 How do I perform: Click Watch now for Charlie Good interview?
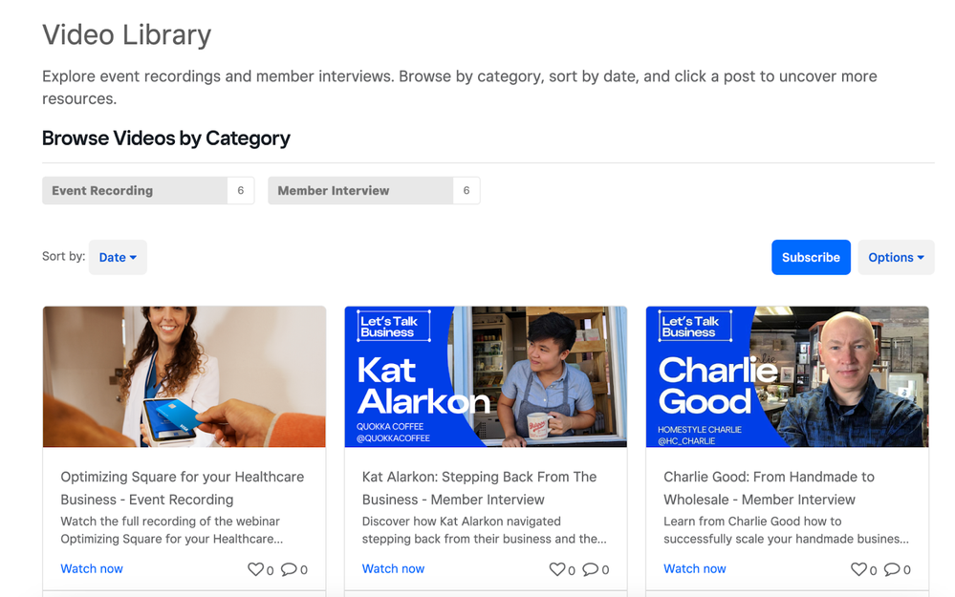[x=695, y=568]
